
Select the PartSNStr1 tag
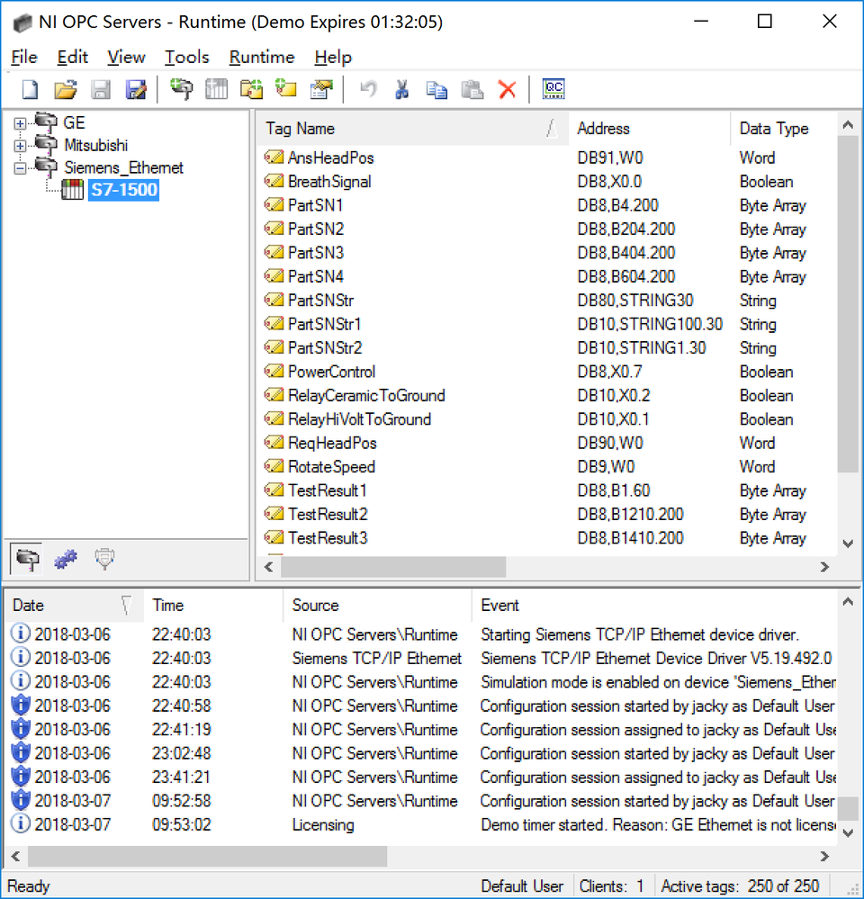(325, 324)
